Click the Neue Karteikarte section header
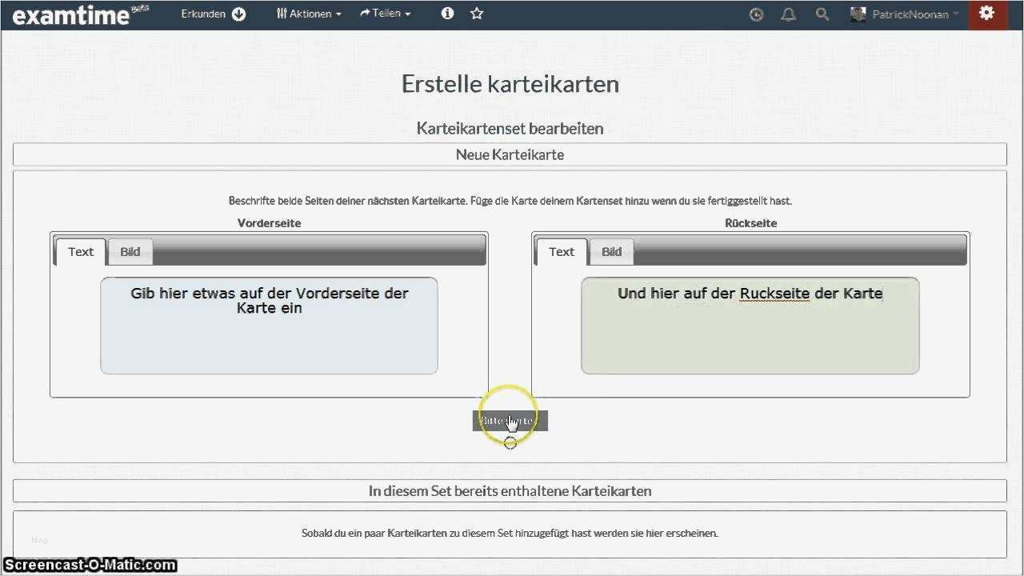1024x576 pixels. 510,154
